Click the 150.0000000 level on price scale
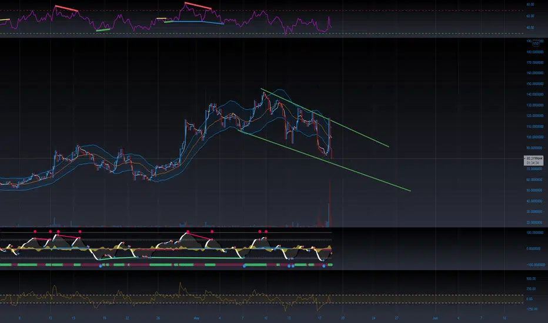This screenshot has width=548, height=323. pyautogui.click(x=534, y=84)
